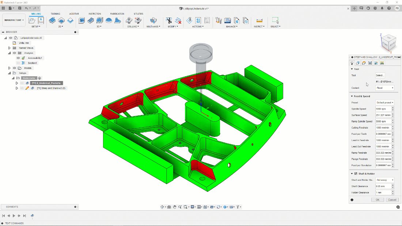Image resolution: width=402 pixels, height=226 pixels.
Task: Click the timeline Play button
Action: click(14, 216)
